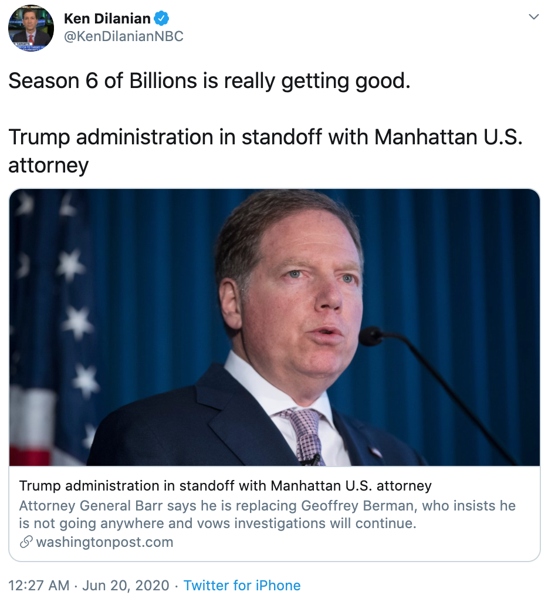Click the "Season 6 of Billions" tweet line

[x=209, y=80]
